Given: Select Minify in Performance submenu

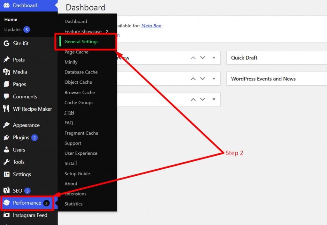Looking at the screenshot, I should point(71,62).
